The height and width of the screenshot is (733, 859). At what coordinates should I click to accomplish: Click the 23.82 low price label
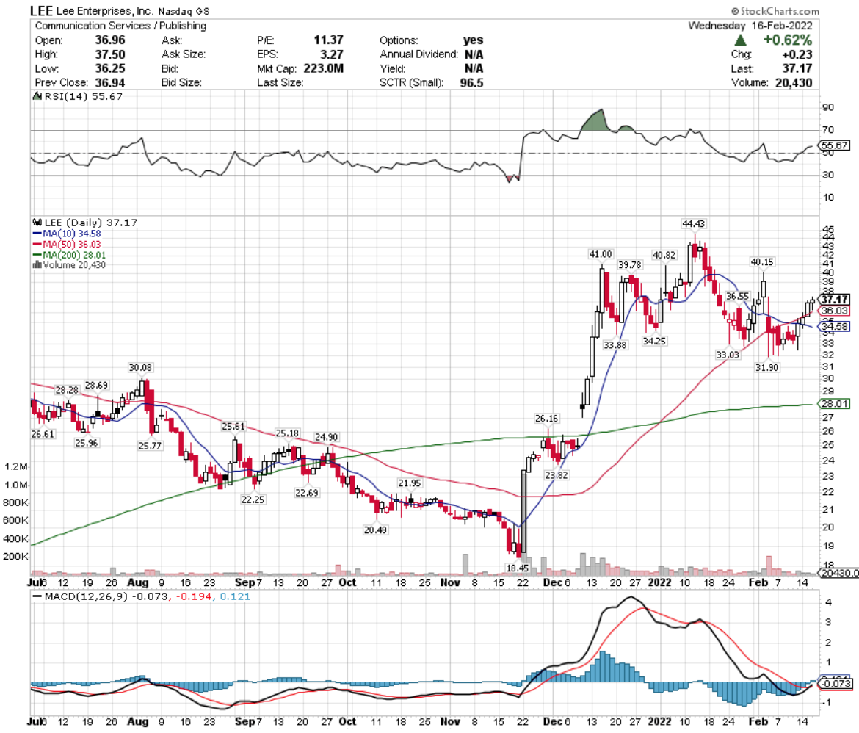tap(556, 474)
